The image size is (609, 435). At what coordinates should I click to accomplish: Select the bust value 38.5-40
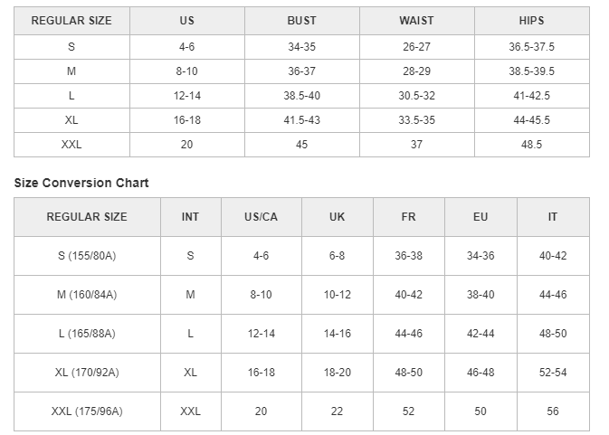point(301,95)
